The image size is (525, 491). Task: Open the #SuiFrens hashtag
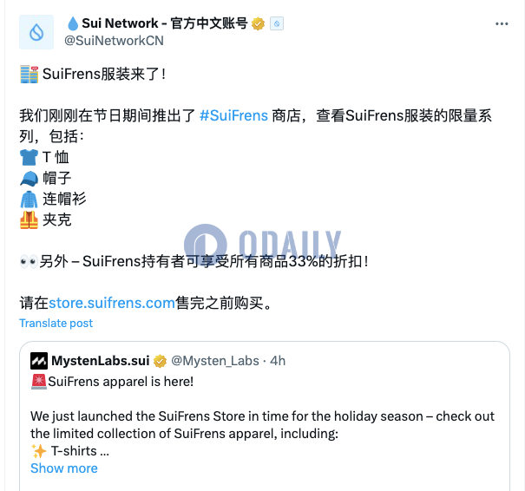233,115
